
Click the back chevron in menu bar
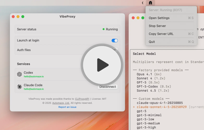pos(142,3)
